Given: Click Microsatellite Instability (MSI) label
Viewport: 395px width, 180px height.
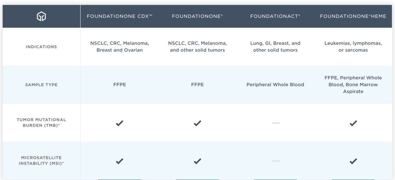Looking at the screenshot, I should 41,160.
